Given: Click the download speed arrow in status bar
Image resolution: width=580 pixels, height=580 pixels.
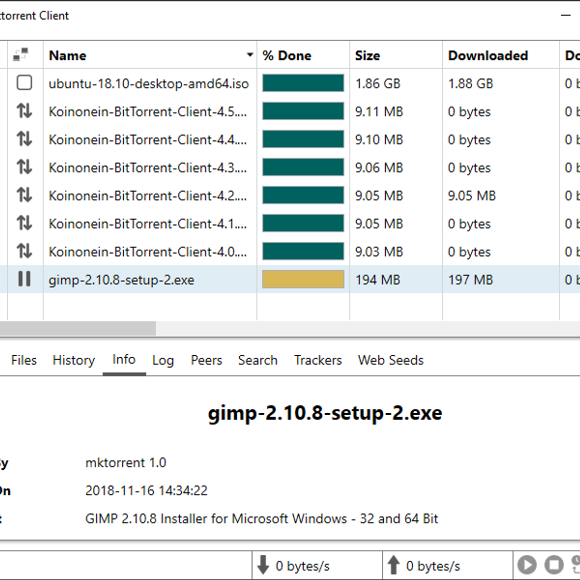Looking at the screenshot, I should (x=263, y=565).
